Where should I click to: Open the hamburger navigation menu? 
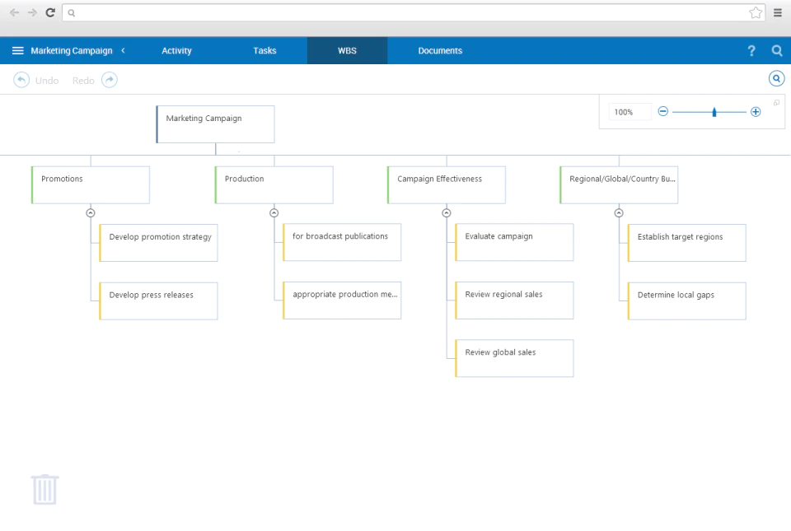coord(17,50)
